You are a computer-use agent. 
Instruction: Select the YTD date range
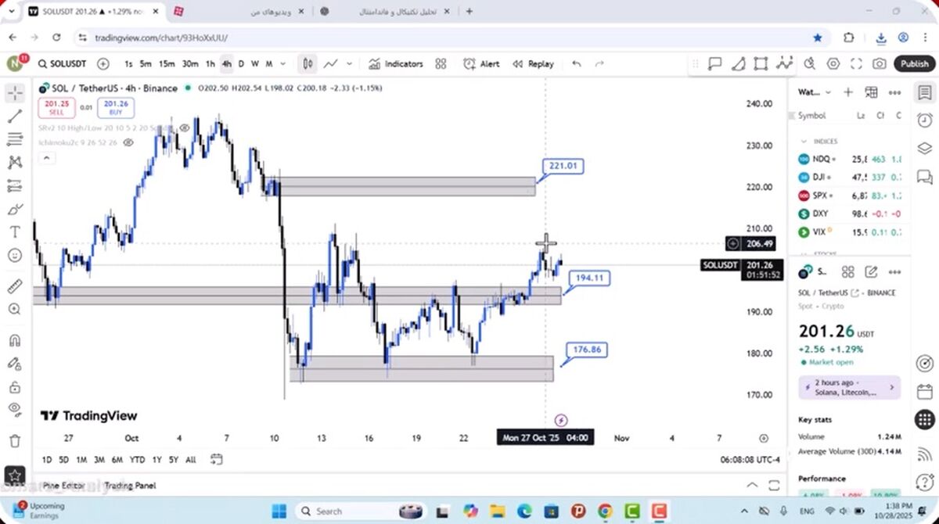[137, 460]
